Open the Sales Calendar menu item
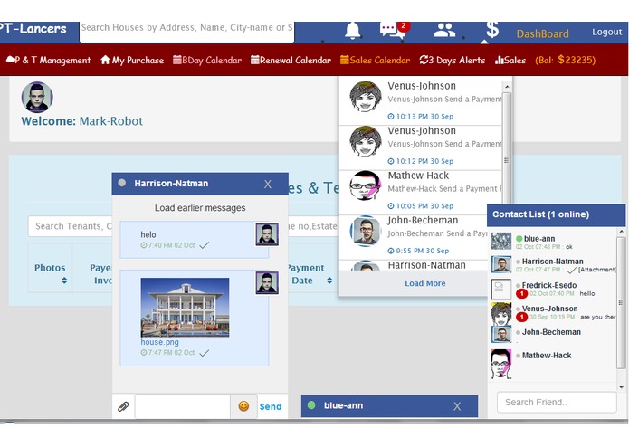Viewport: 629px width, 447px height. pyautogui.click(x=375, y=60)
